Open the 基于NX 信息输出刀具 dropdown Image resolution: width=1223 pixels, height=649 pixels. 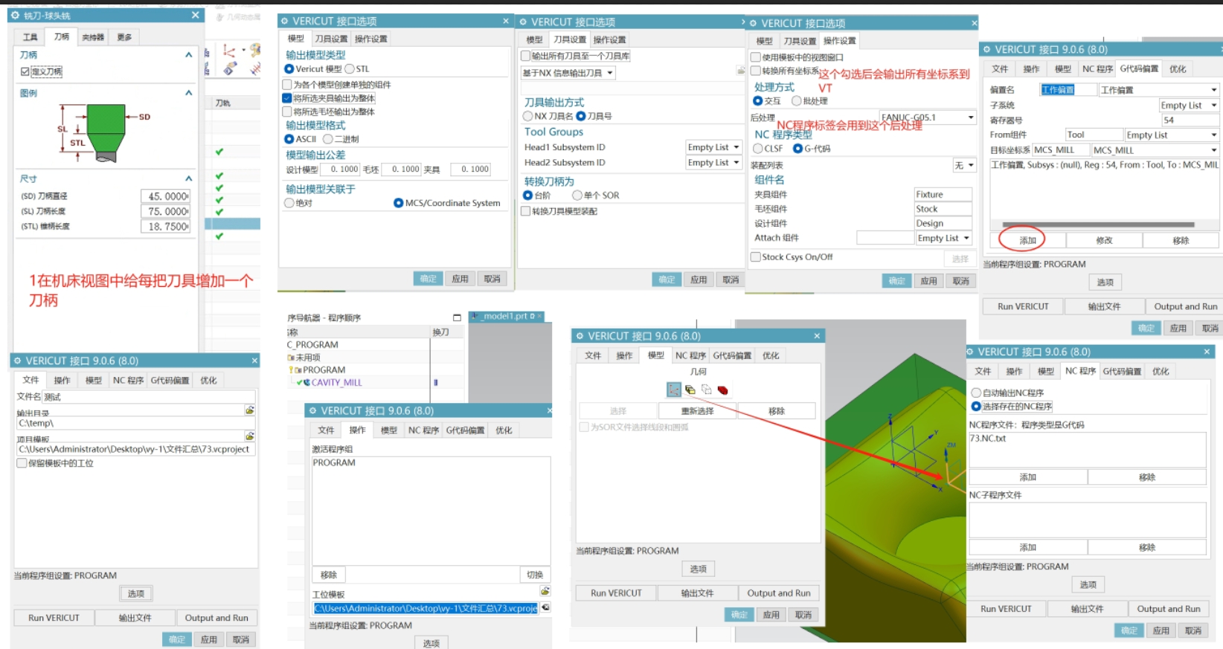tap(568, 73)
